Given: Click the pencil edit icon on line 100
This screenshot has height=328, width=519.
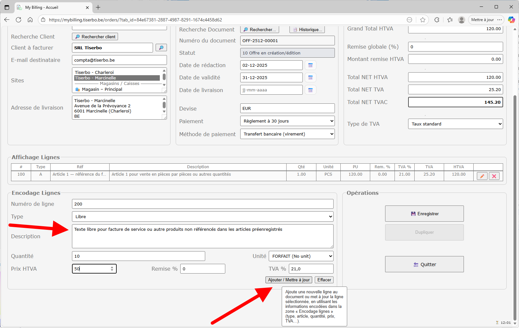Looking at the screenshot, I should [x=482, y=176].
